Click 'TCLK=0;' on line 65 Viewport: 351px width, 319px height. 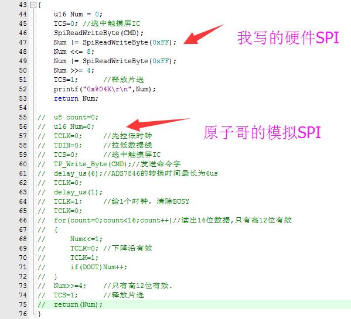click(68, 211)
